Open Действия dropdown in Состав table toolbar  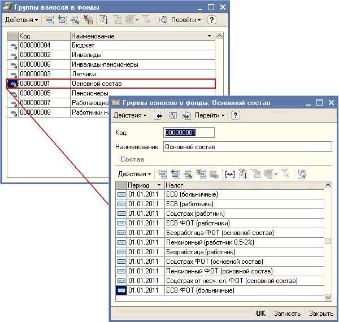click(134, 174)
